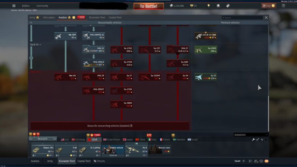Open the Autoselect dropdown
Viewport: 297px width, 167px height.
coord(251,135)
